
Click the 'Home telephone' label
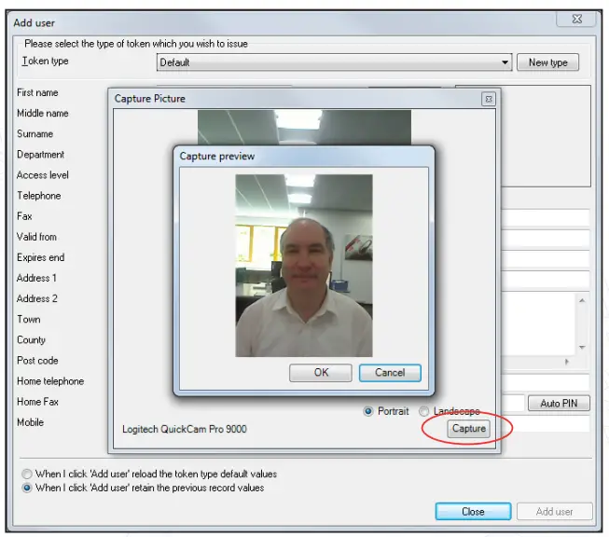click(50, 381)
